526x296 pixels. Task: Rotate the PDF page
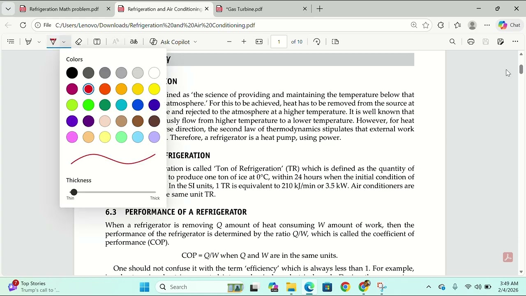tap(316, 42)
